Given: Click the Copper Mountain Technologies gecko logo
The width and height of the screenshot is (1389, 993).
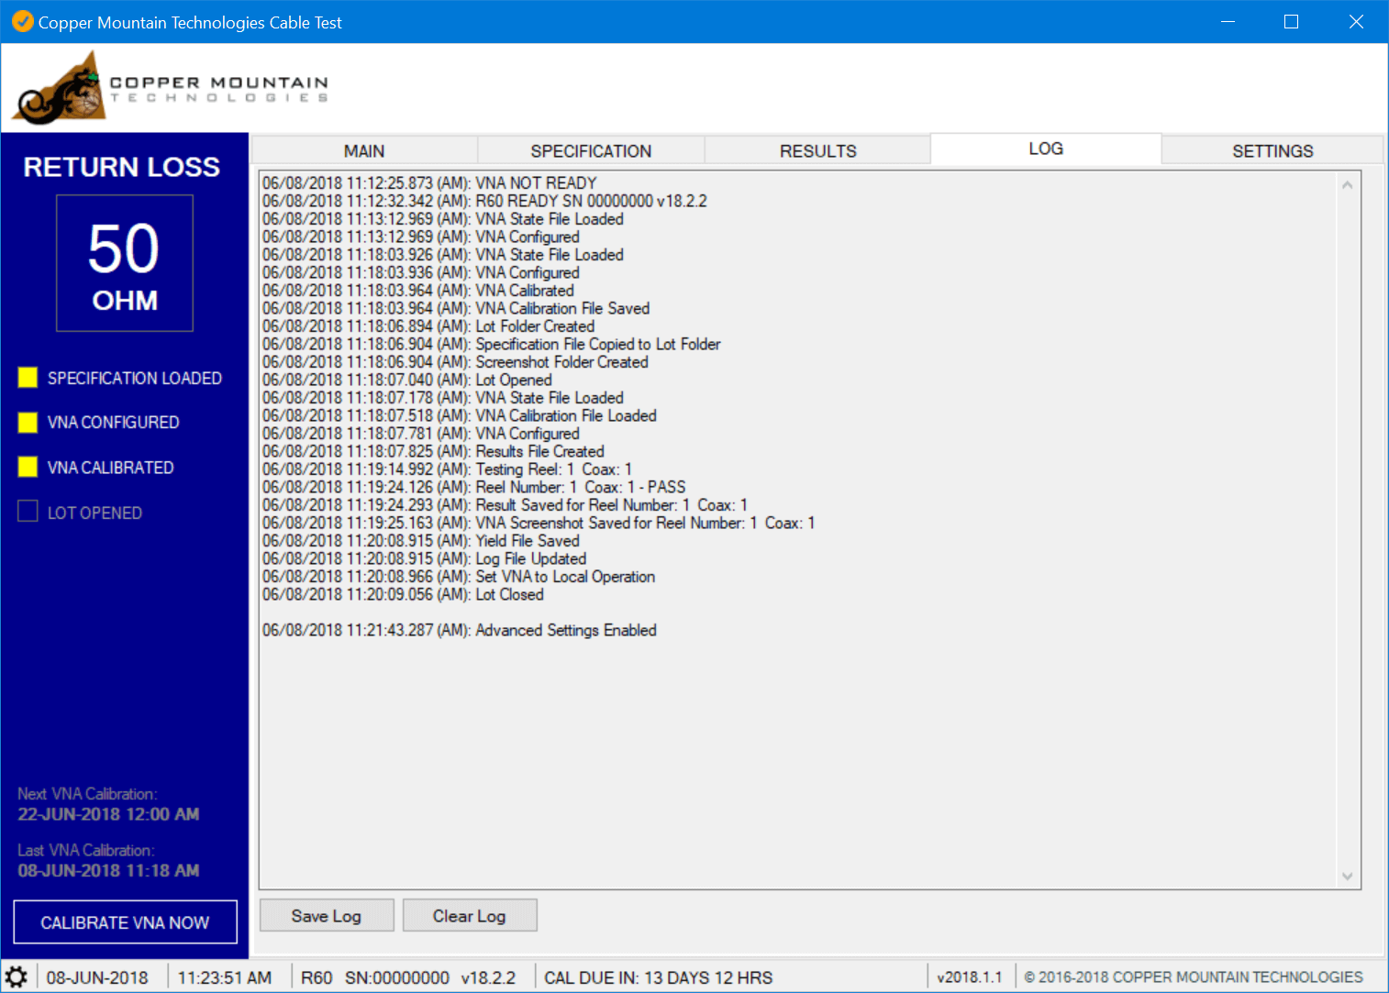Looking at the screenshot, I should pyautogui.click(x=59, y=88).
